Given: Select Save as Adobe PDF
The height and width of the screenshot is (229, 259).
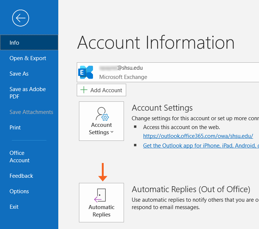Looking at the screenshot, I should tap(28, 93).
